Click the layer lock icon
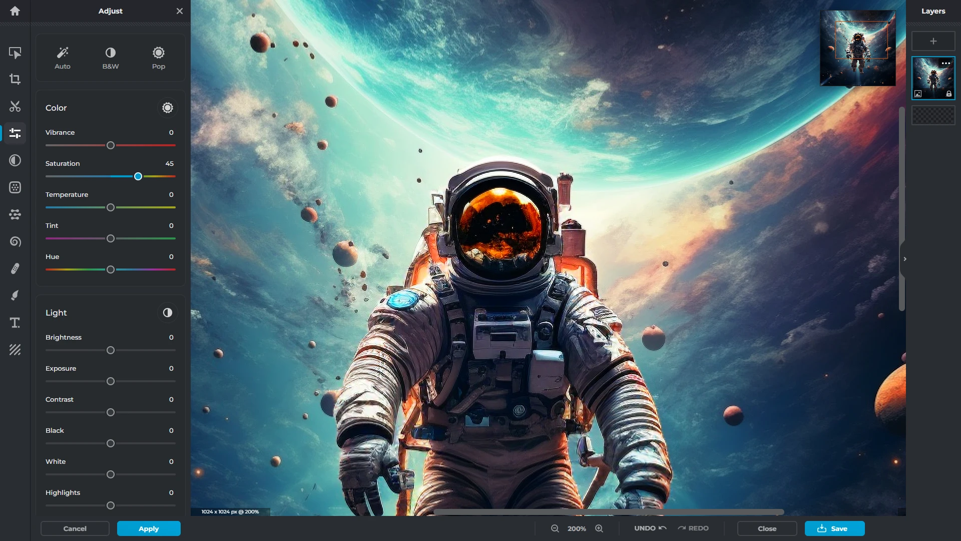961x541 pixels. [948, 94]
